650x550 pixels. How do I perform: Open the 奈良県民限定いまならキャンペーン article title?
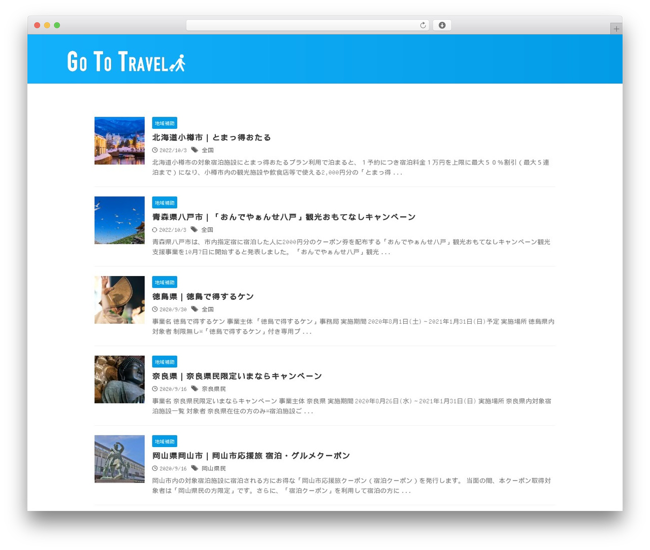237,376
